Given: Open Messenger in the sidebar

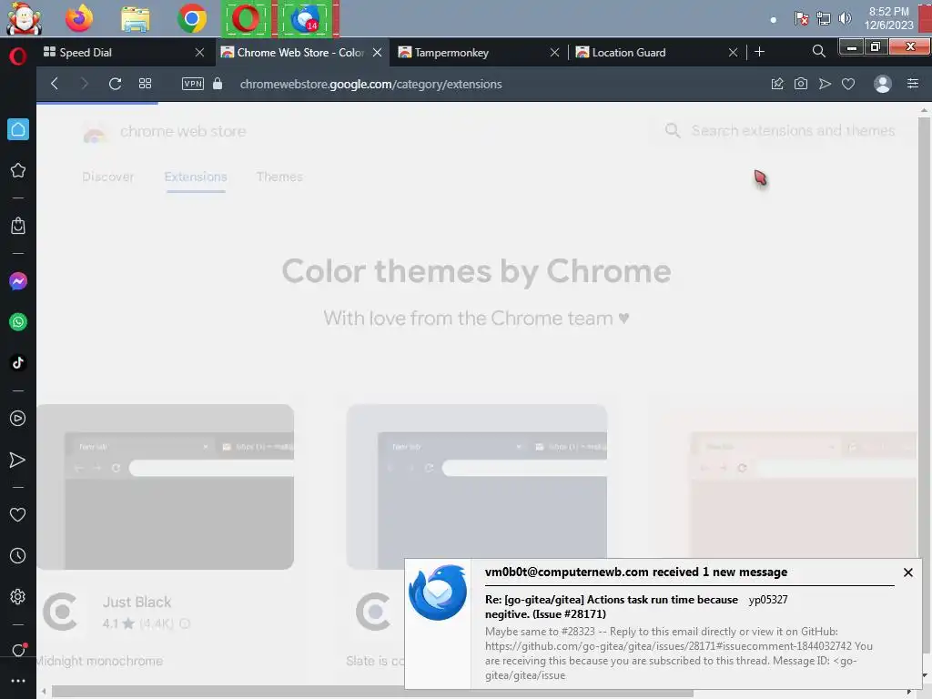Looking at the screenshot, I should (18, 281).
